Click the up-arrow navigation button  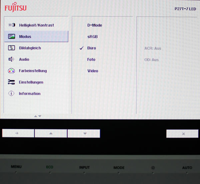[x=51, y=133]
